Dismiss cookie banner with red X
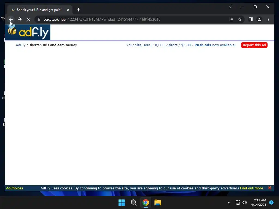 [269, 188]
